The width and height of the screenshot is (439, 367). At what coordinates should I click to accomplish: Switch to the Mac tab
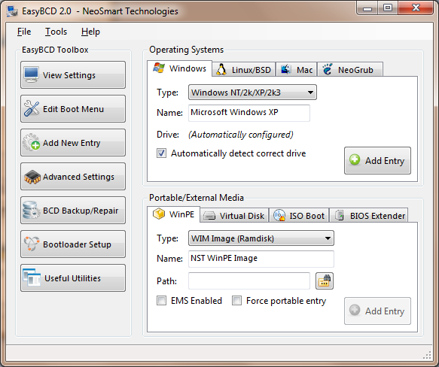pos(296,69)
